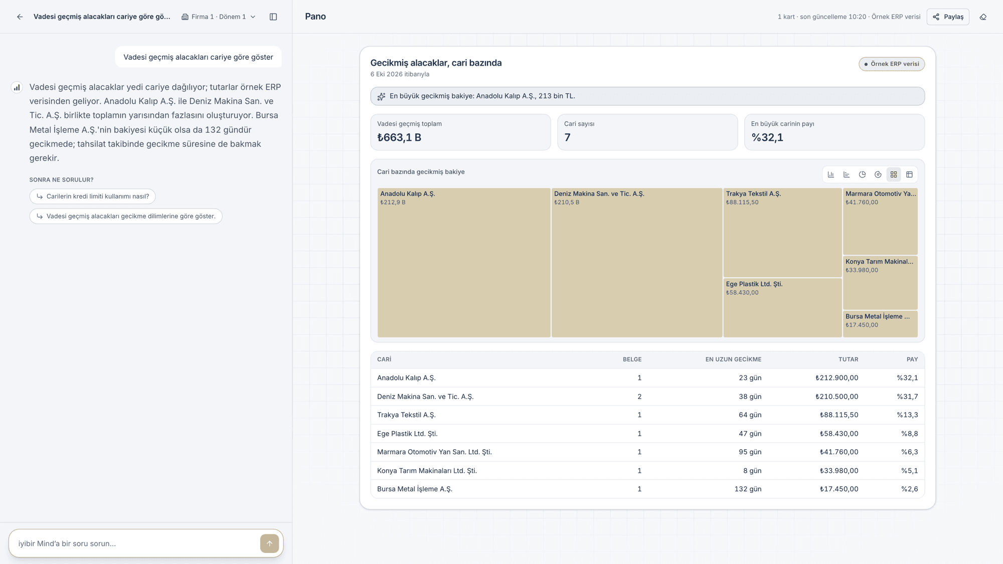Click the Trakya Tekstil A.Ş. treemap tile
This screenshot has width=1003, height=564.
[782, 233]
